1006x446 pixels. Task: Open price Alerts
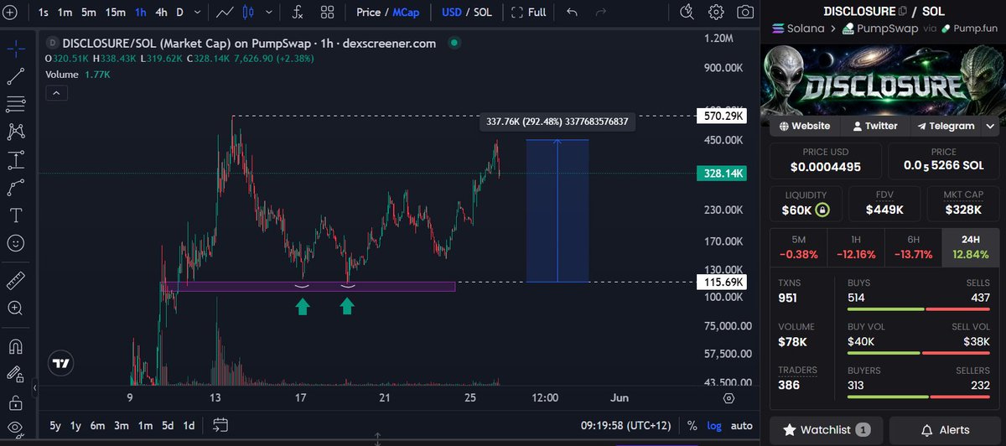pyautogui.click(x=944, y=430)
